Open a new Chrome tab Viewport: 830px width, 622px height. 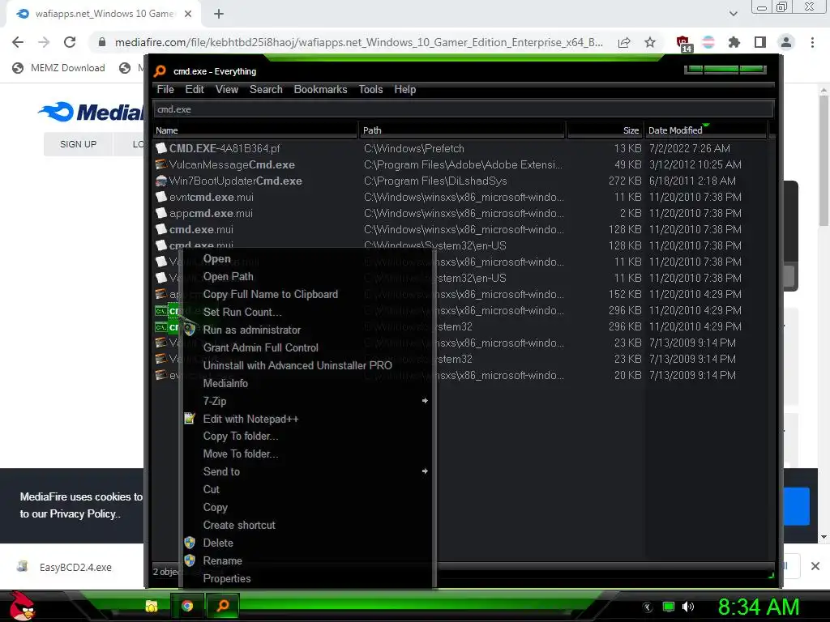[x=219, y=14]
